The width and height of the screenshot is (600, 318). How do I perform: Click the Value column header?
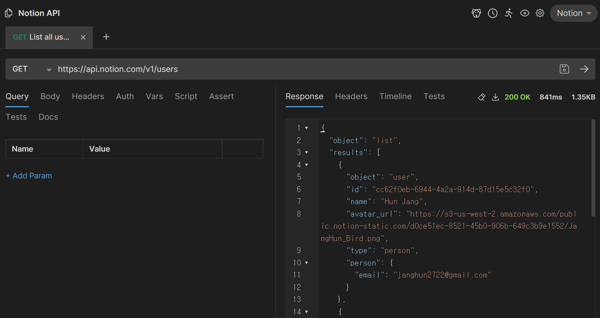[153, 149]
